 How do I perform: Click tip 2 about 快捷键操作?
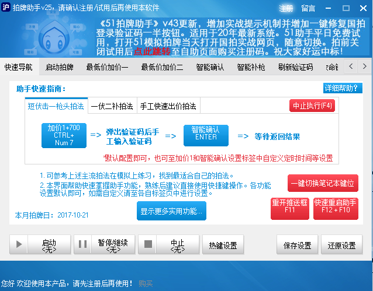pyautogui.click(x=156, y=189)
